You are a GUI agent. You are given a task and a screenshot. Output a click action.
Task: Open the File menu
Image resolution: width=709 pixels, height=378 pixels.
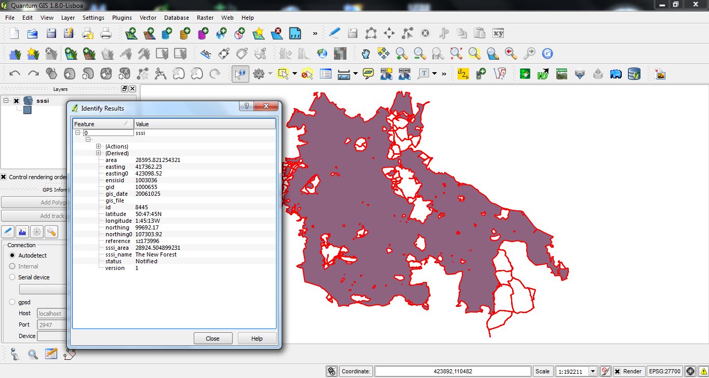(x=10, y=18)
